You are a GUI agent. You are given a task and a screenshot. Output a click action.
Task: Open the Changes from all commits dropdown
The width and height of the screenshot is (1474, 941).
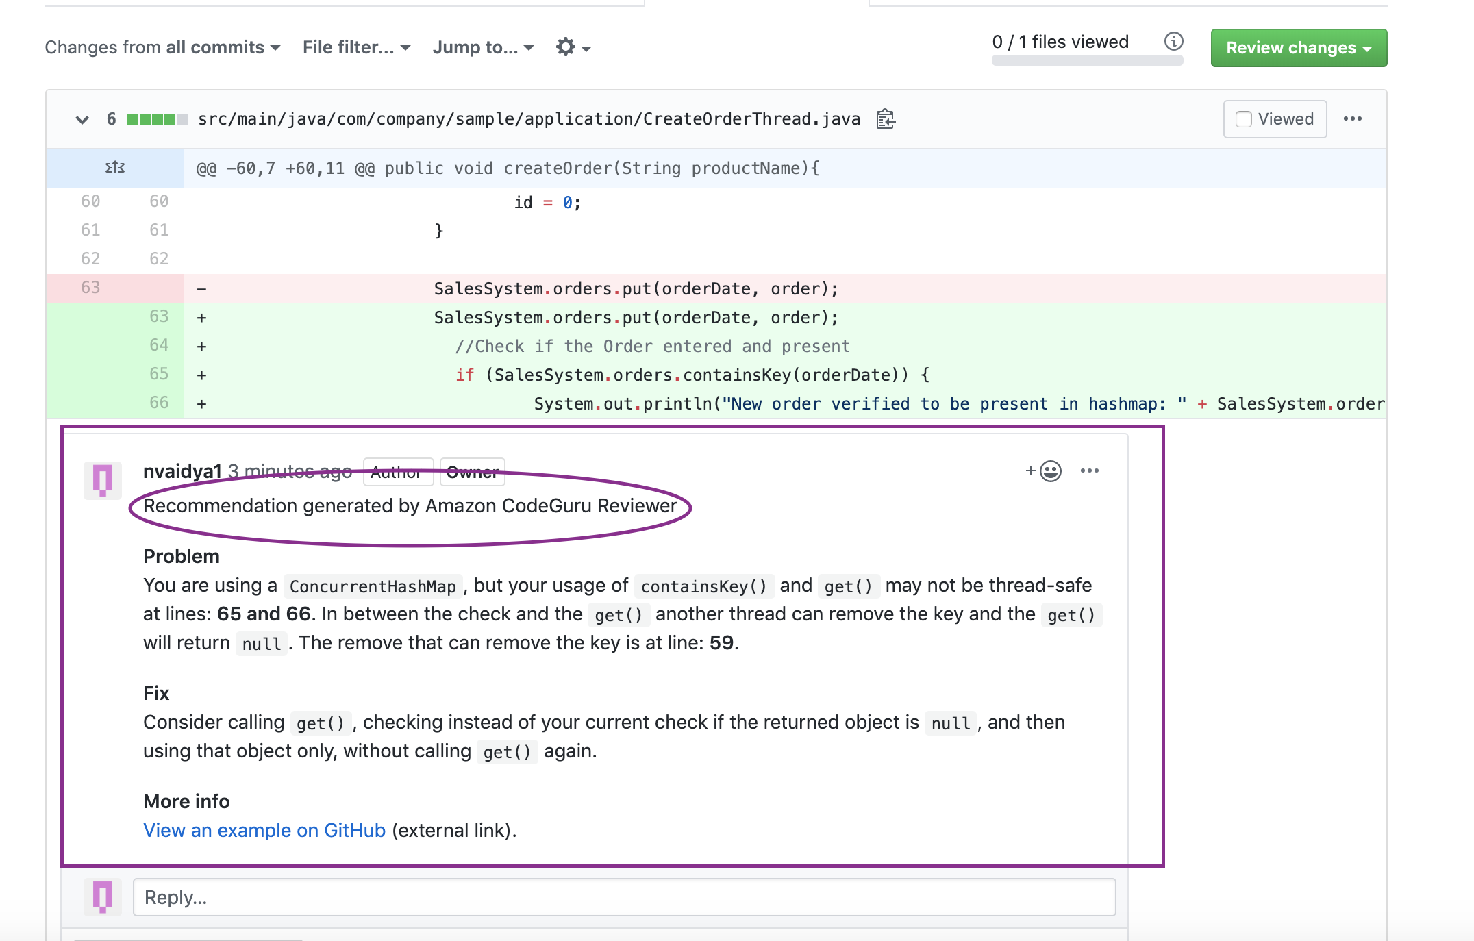tap(162, 47)
